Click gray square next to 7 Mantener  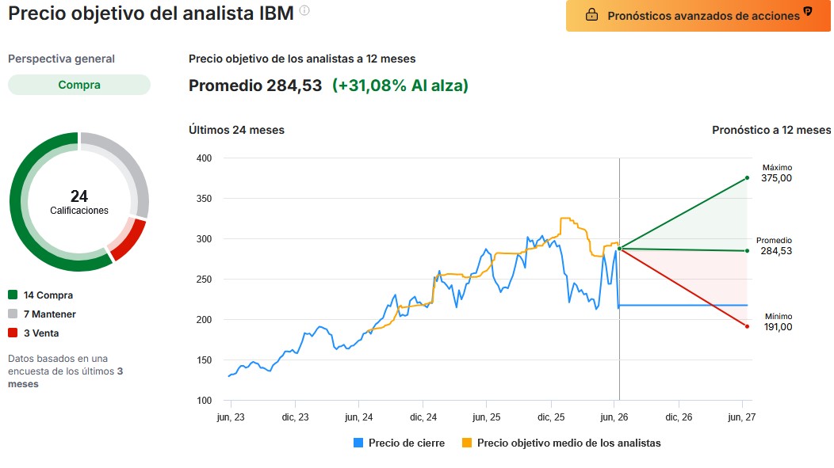coord(13,314)
